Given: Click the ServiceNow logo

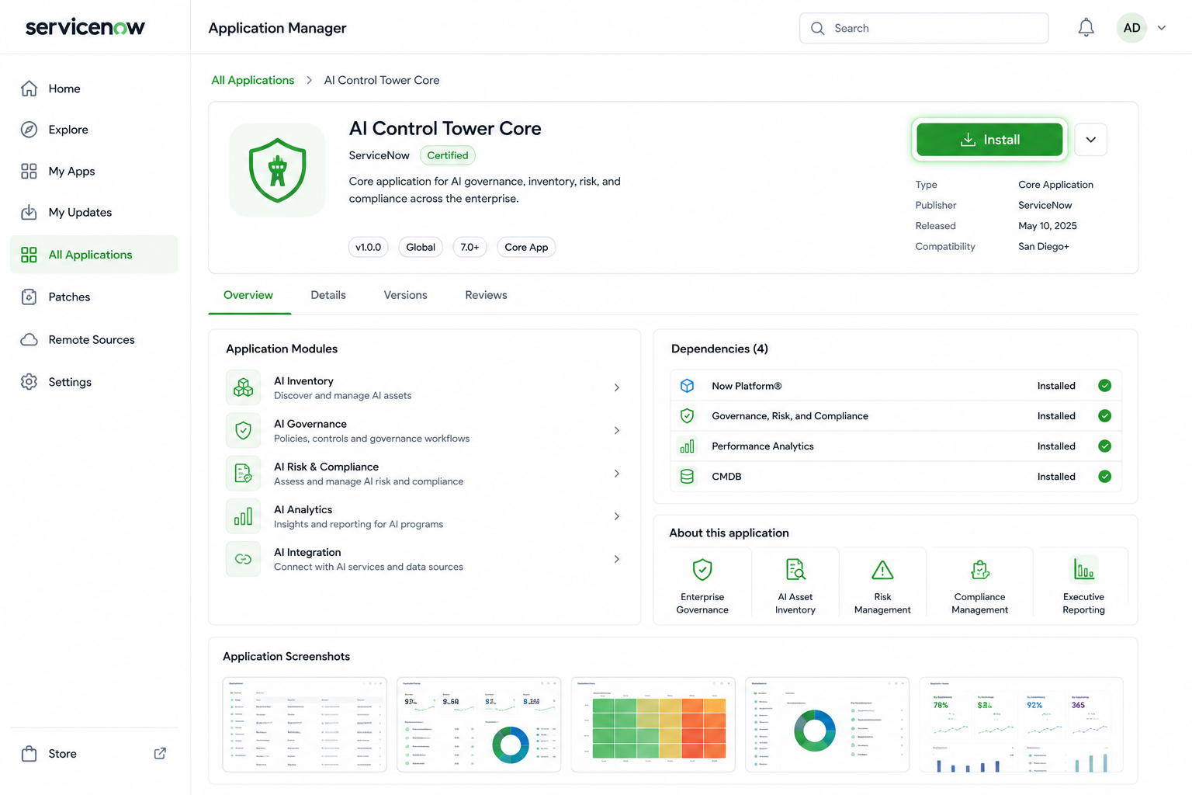Looking at the screenshot, I should (85, 27).
